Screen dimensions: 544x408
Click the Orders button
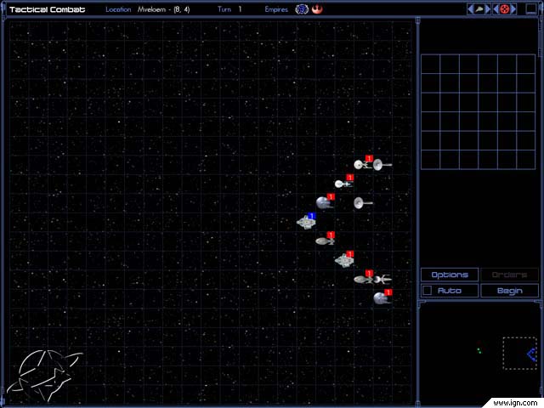click(x=509, y=275)
